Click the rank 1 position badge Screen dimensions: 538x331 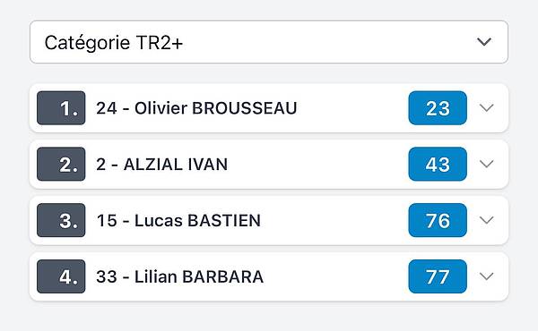coord(61,108)
